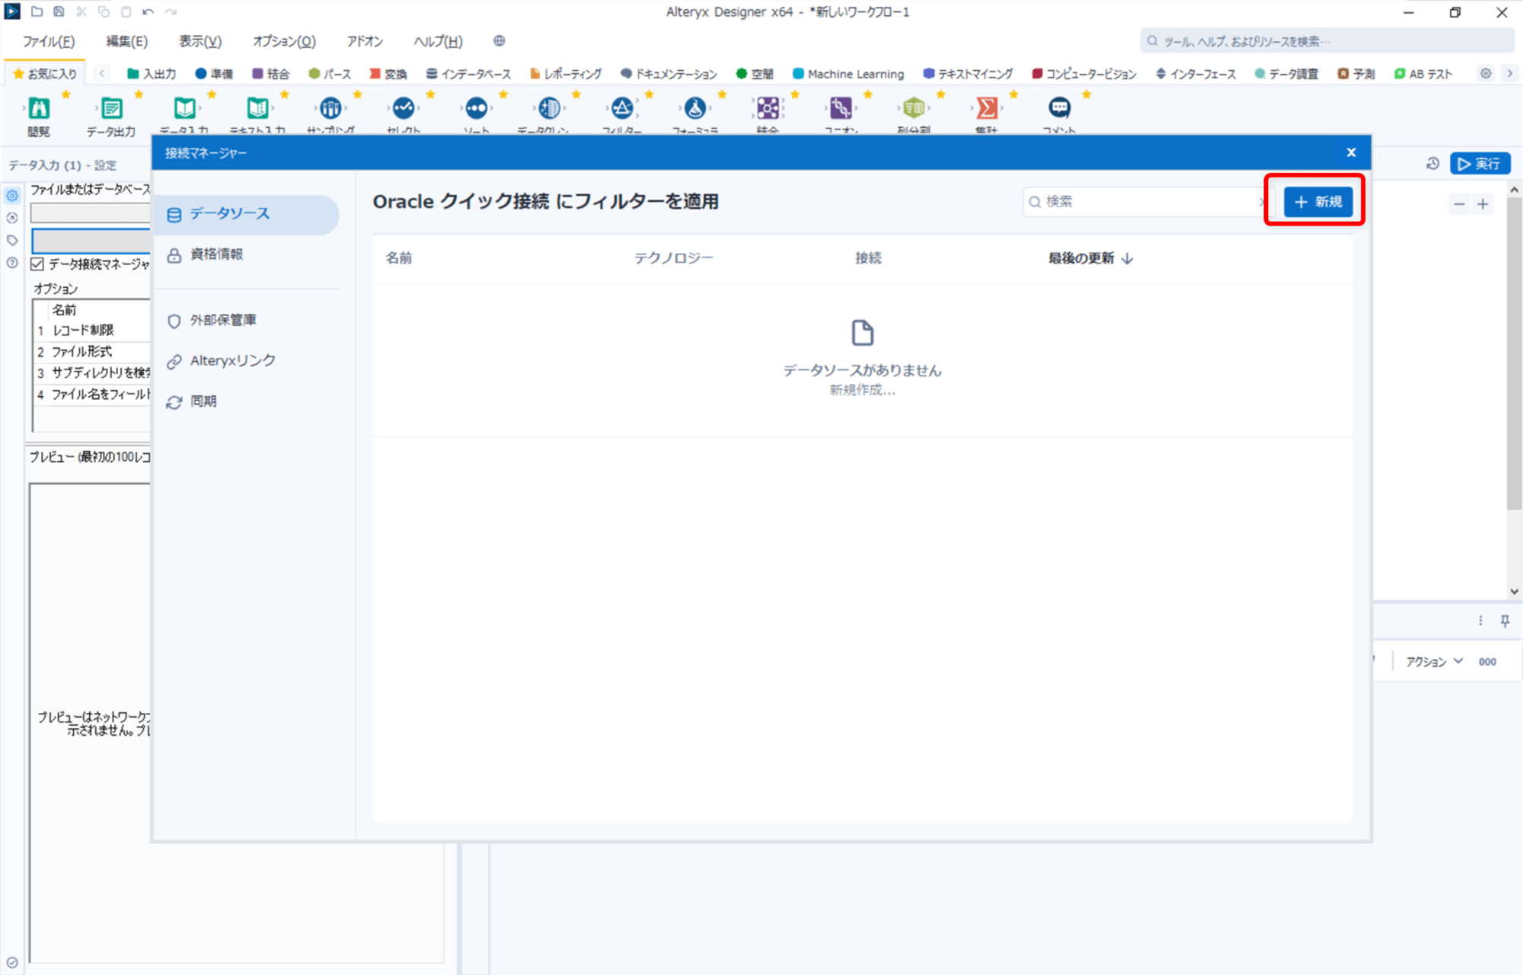Pick the Sort tool with three dots

pyautogui.click(x=477, y=108)
